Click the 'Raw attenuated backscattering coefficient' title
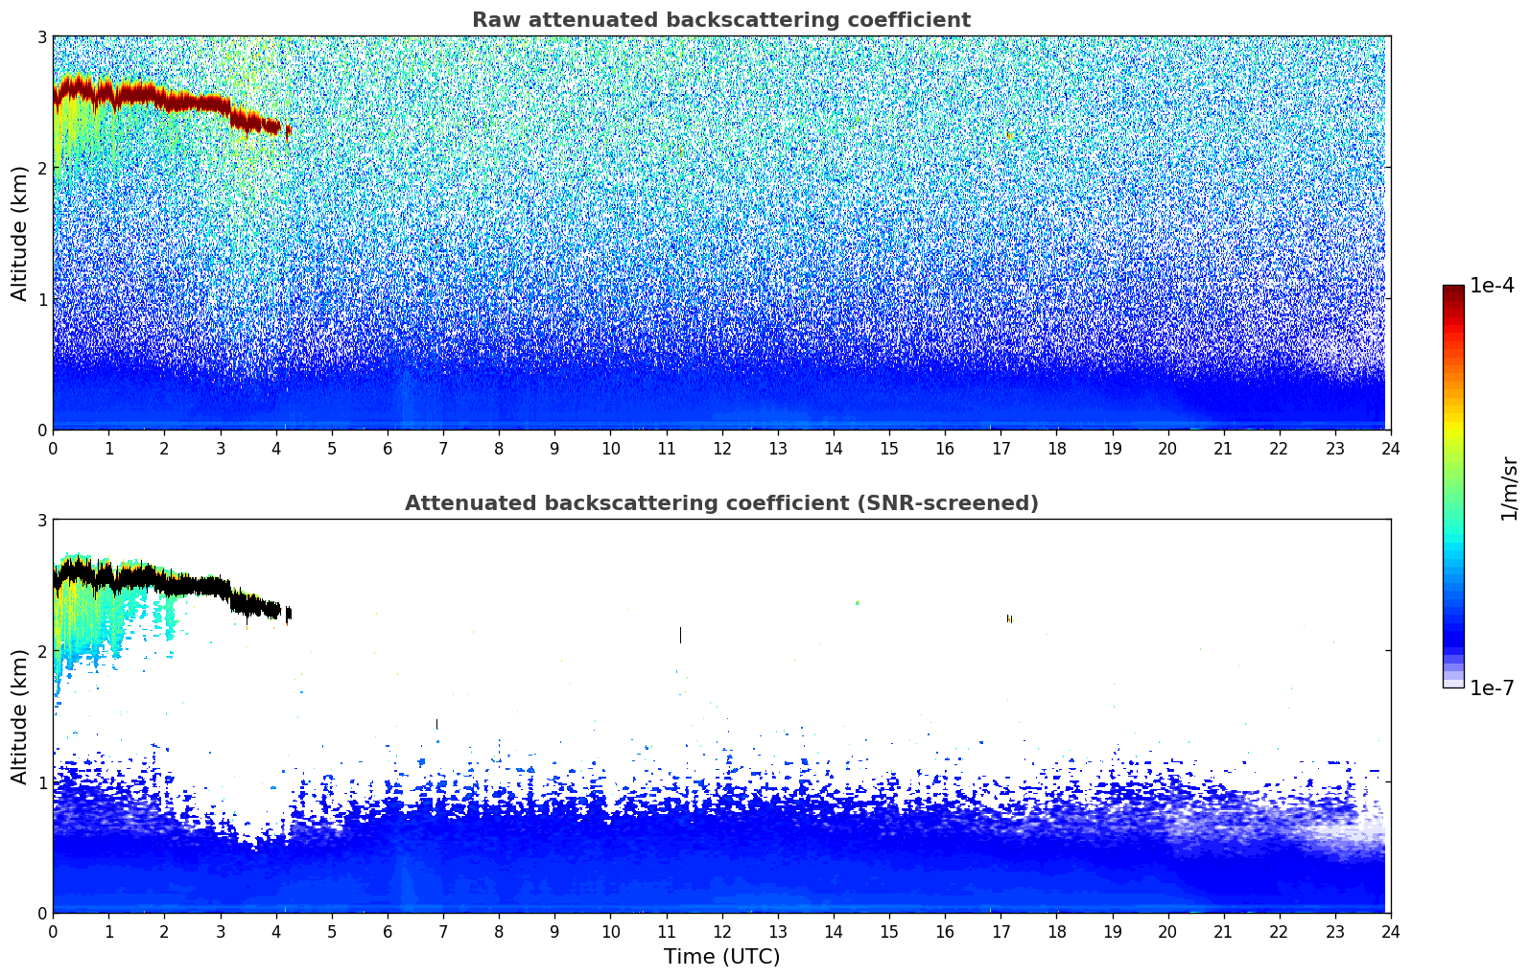The width and height of the screenshot is (1530, 978). point(721,20)
